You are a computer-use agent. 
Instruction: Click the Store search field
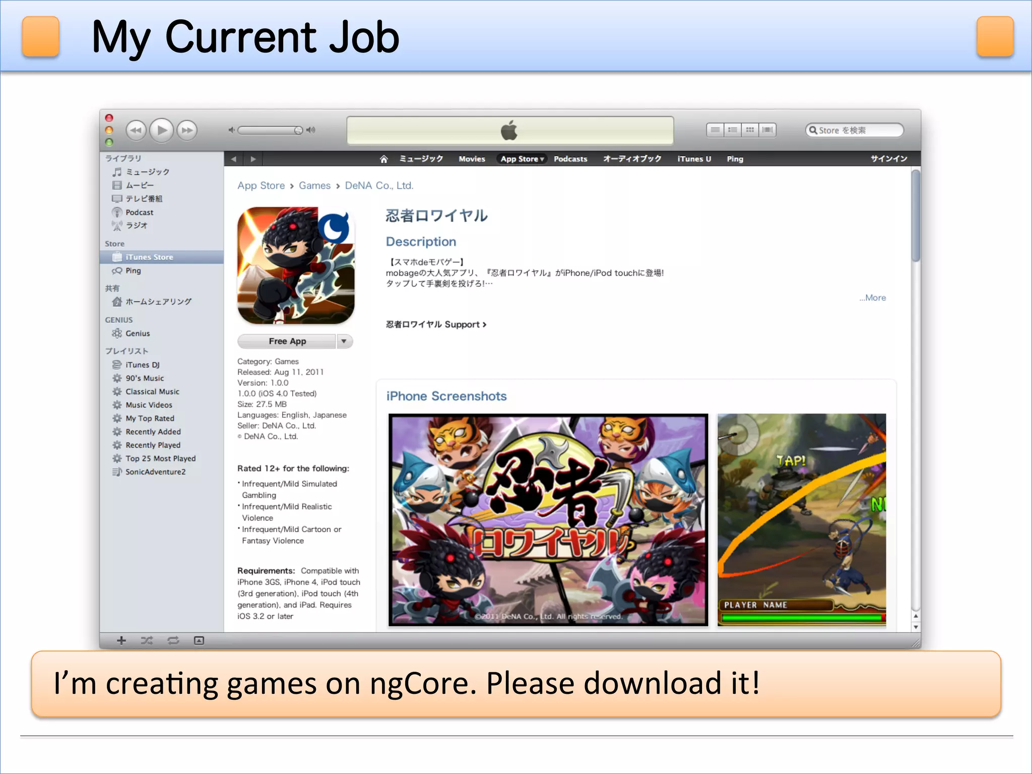tap(855, 130)
